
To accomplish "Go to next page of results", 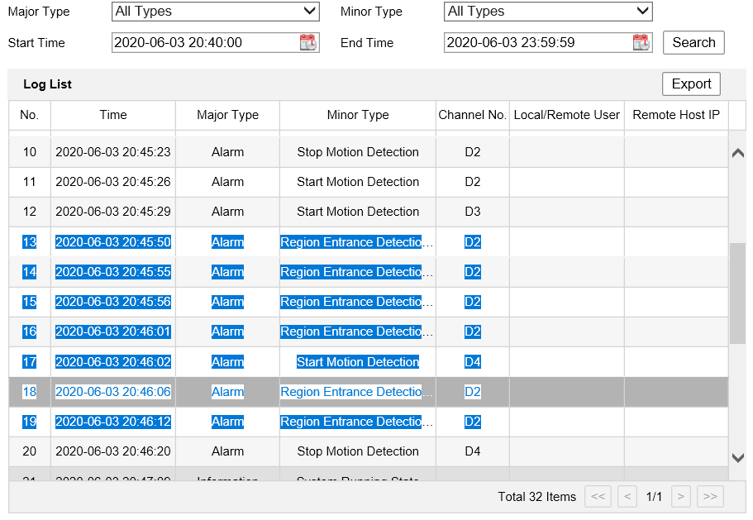I will click(681, 497).
